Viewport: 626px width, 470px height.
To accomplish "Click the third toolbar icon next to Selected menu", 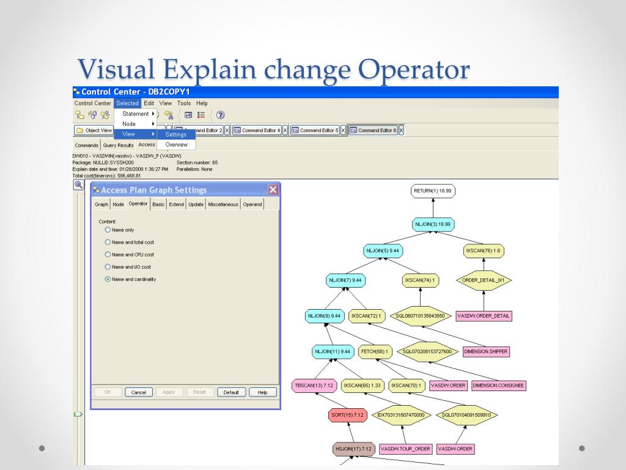I will [105, 115].
